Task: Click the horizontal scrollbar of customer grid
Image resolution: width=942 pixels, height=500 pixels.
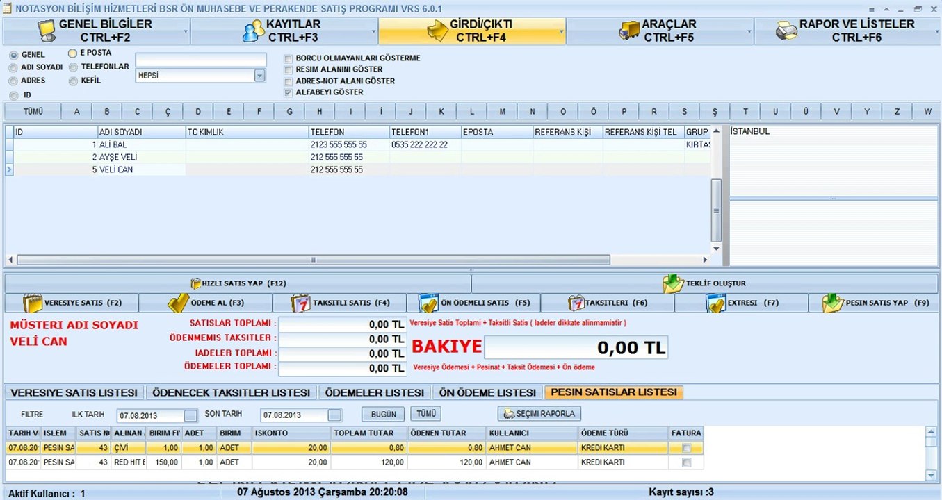Action: click(x=314, y=260)
